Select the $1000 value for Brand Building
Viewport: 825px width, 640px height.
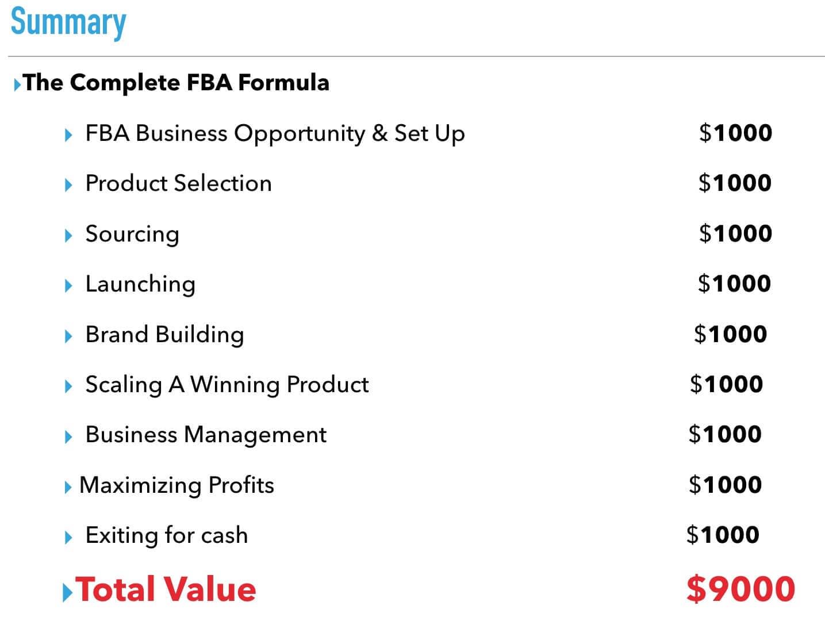730,334
